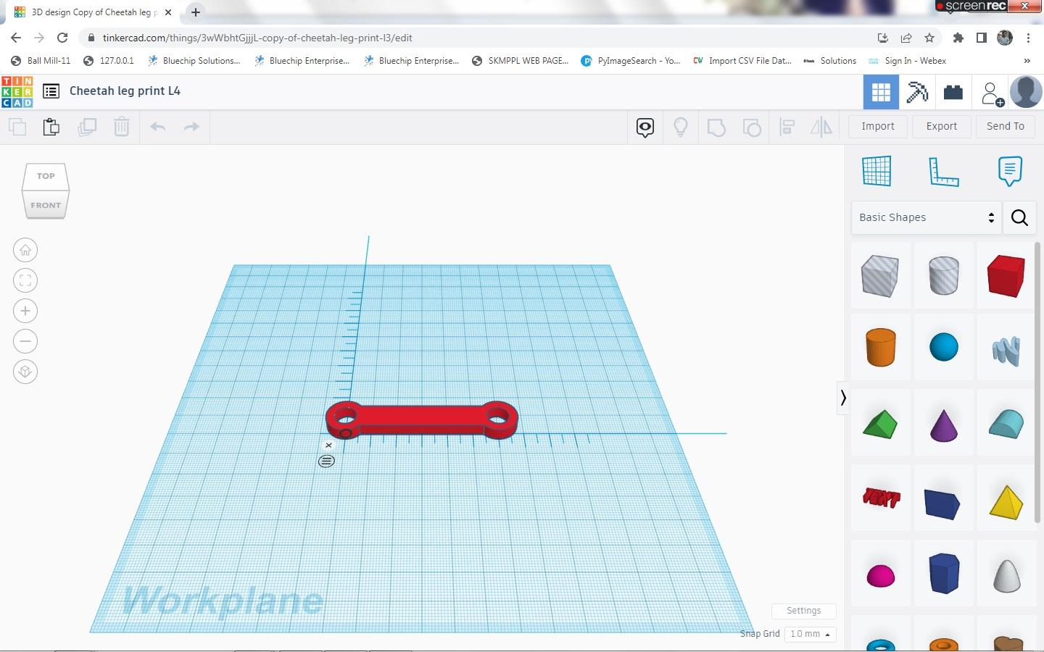Select the Cylinder hole shape
The width and height of the screenshot is (1044, 652).
(943, 275)
